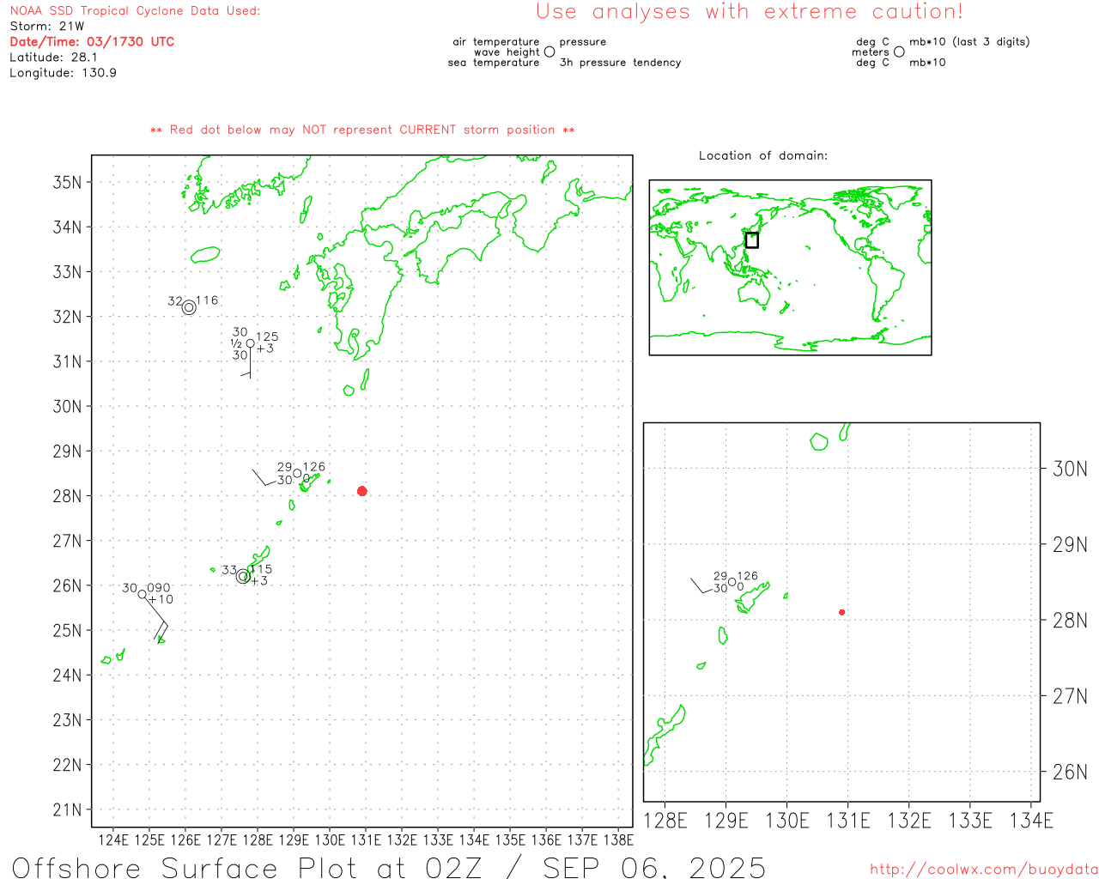Click the wind barb near 125E 25N

[x=156, y=618]
